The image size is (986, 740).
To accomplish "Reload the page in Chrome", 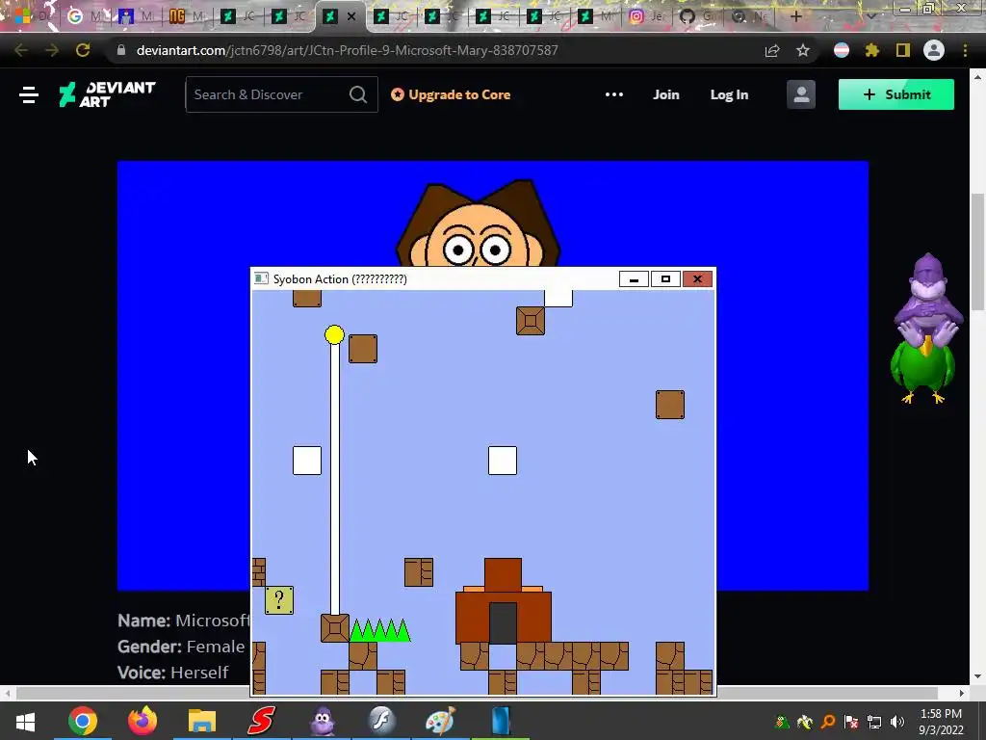I will (x=83, y=50).
